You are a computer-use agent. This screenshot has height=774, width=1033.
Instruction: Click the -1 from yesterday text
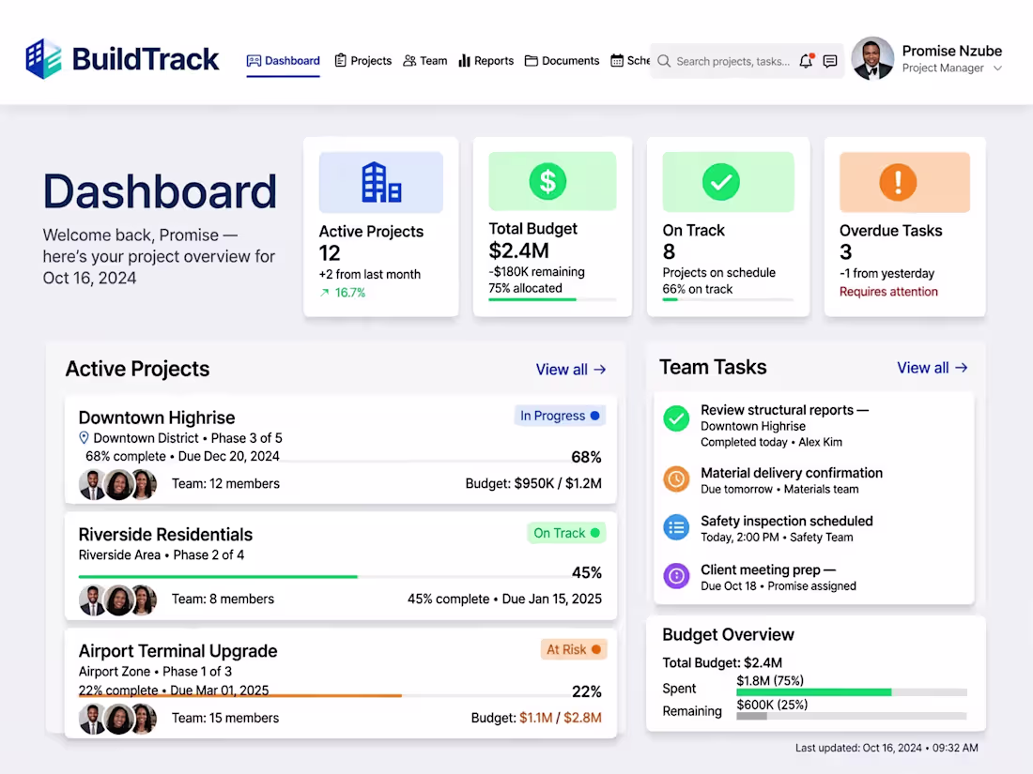coord(887,274)
